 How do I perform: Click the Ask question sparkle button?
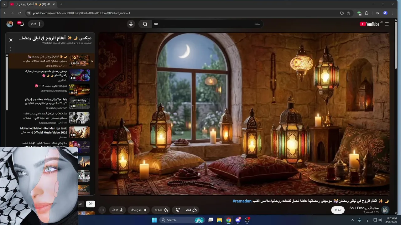coord(139,210)
